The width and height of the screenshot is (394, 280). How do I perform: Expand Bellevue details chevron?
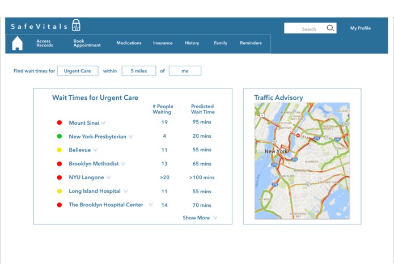pyautogui.click(x=95, y=150)
